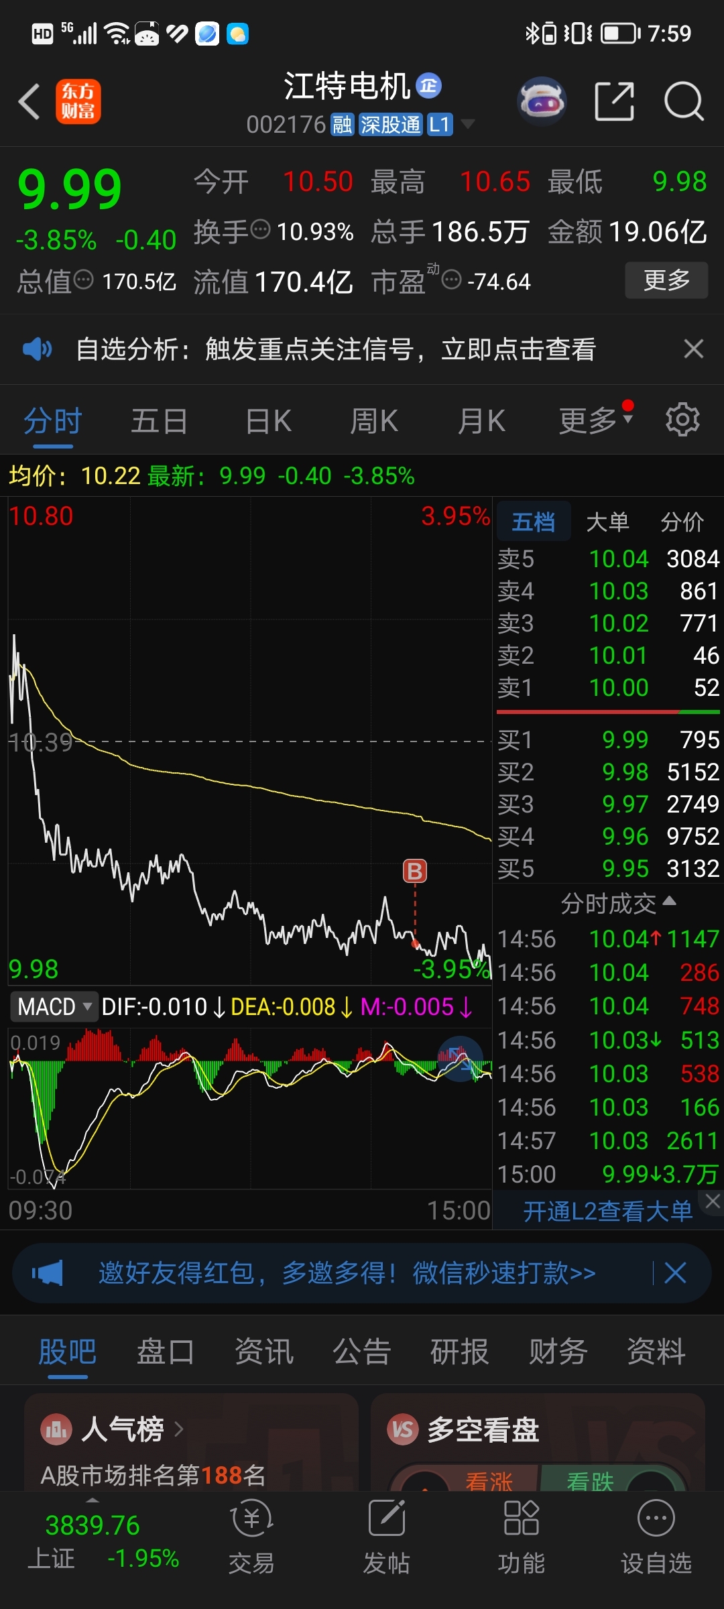Tap the B buy marker on chart

[415, 872]
